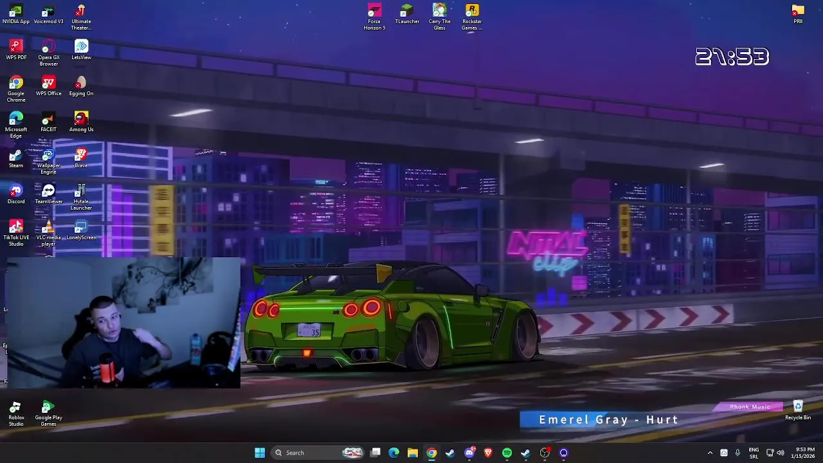This screenshot has height=463, width=823.
Task: Click the Google Chrome desktop shortcut
Action: pos(16,89)
